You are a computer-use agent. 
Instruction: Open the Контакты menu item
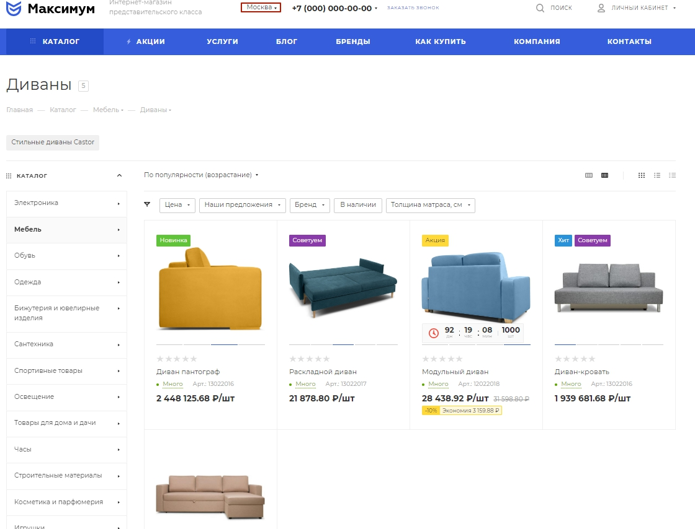tap(629, 42)
